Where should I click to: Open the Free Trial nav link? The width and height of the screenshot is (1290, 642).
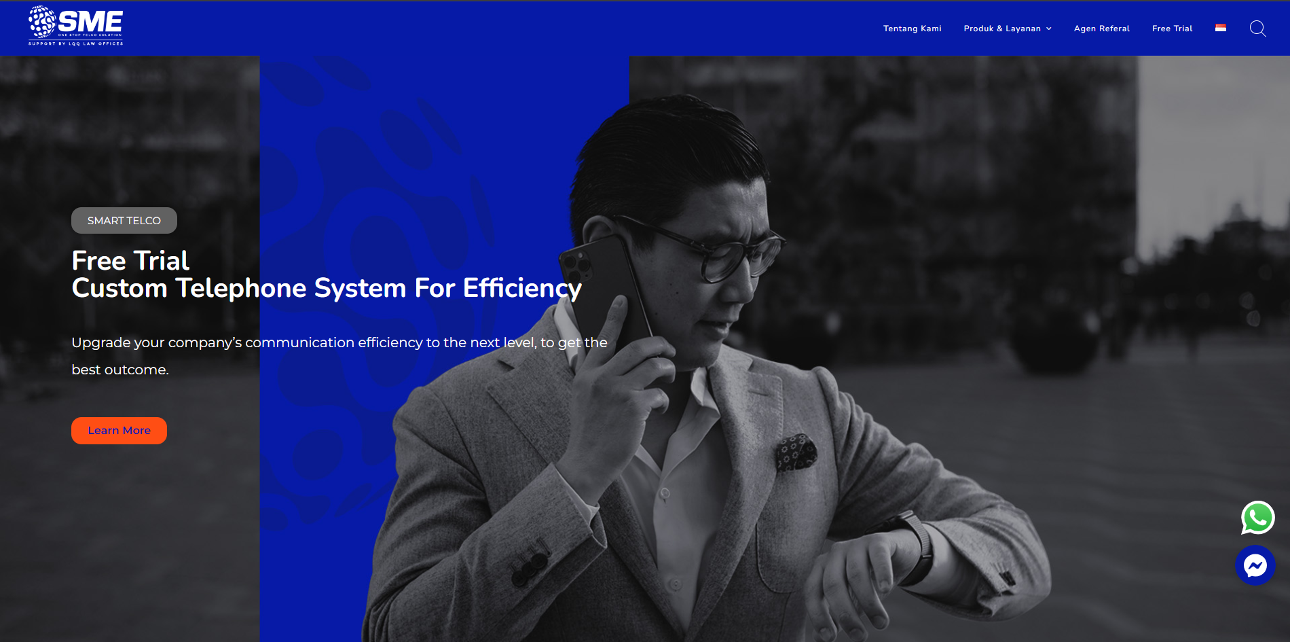(x=1172, y=28)
